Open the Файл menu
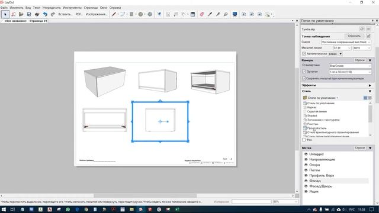This screenshot has width=379, height=213. click(4, 8)
